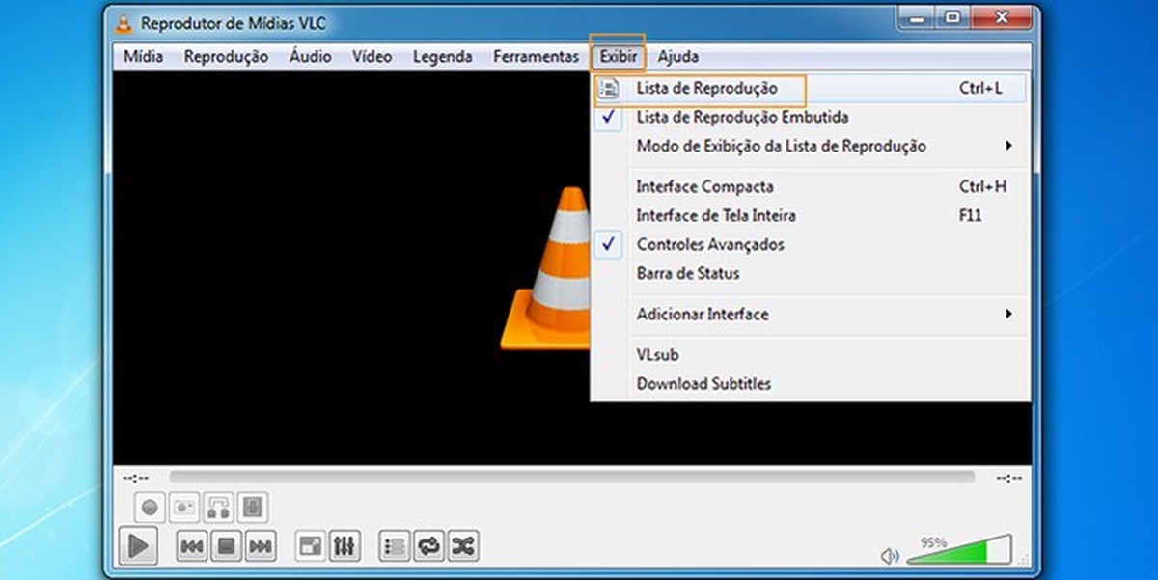Viewport: 1158px width, 580px height.
Task: Open the Reprodução menu
Action: pos(226,56)
